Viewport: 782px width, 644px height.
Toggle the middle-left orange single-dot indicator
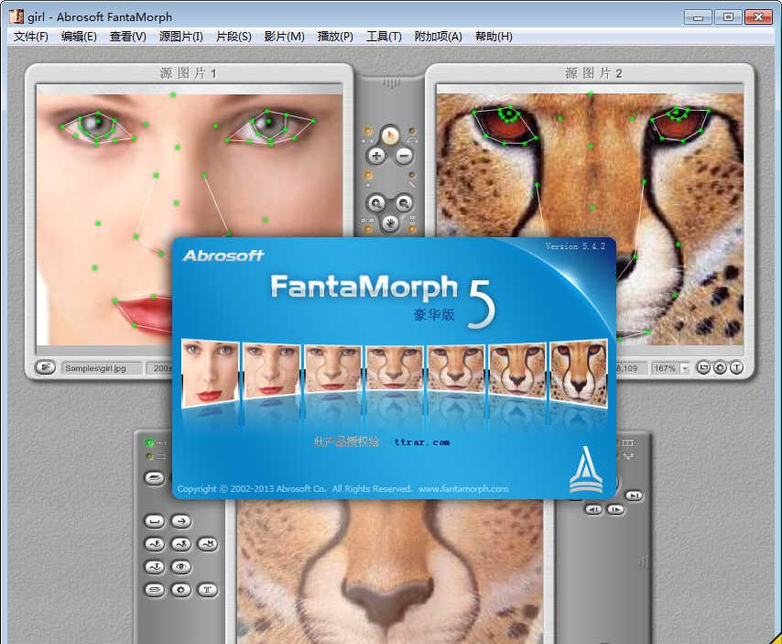(x=368, y=176)
